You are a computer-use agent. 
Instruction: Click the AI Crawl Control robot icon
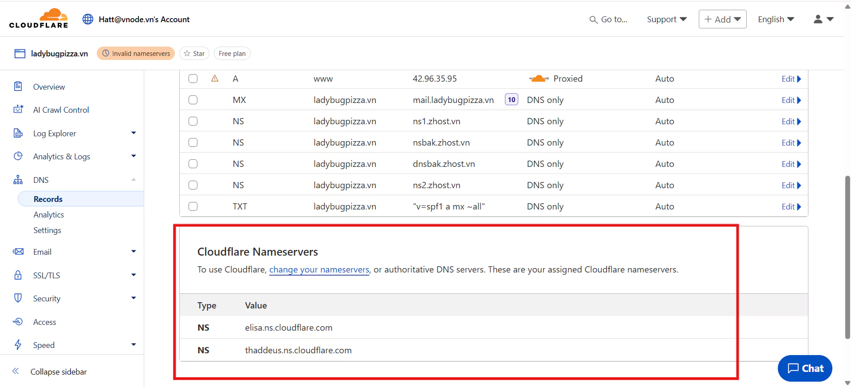tap(18, 109)
